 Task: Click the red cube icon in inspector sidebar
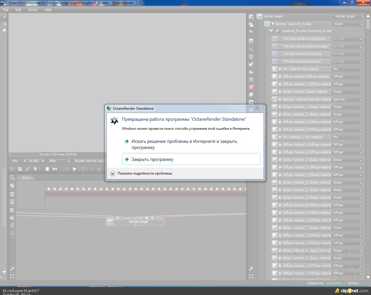(251, 87)
